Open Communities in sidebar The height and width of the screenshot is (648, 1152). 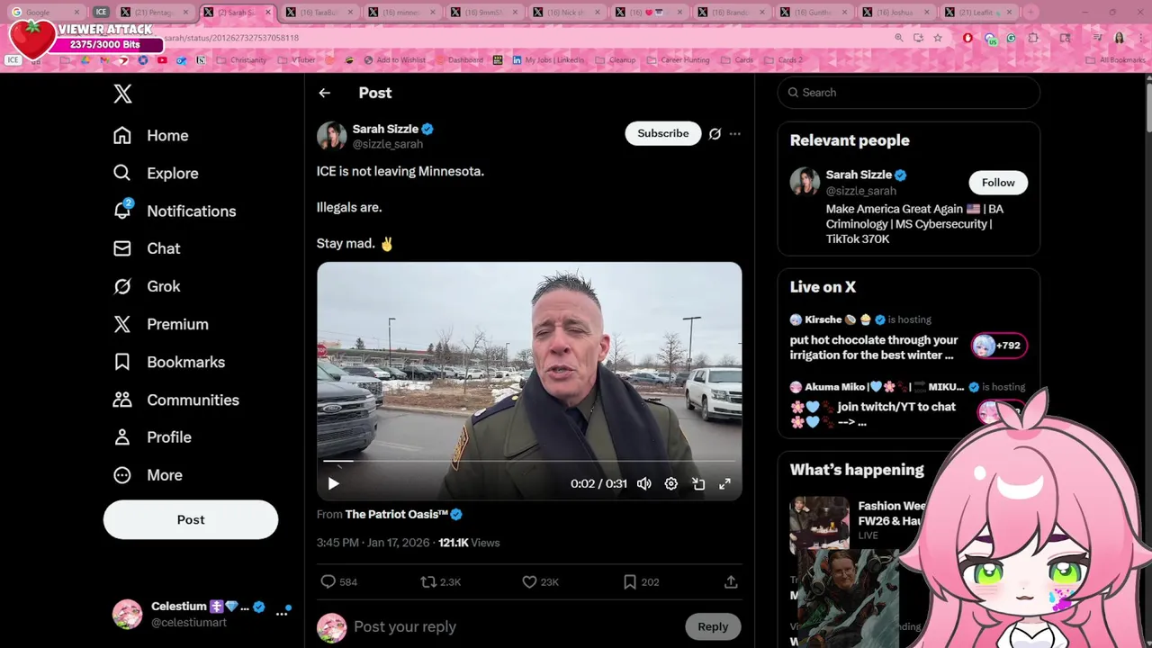[x=175, y=400]
